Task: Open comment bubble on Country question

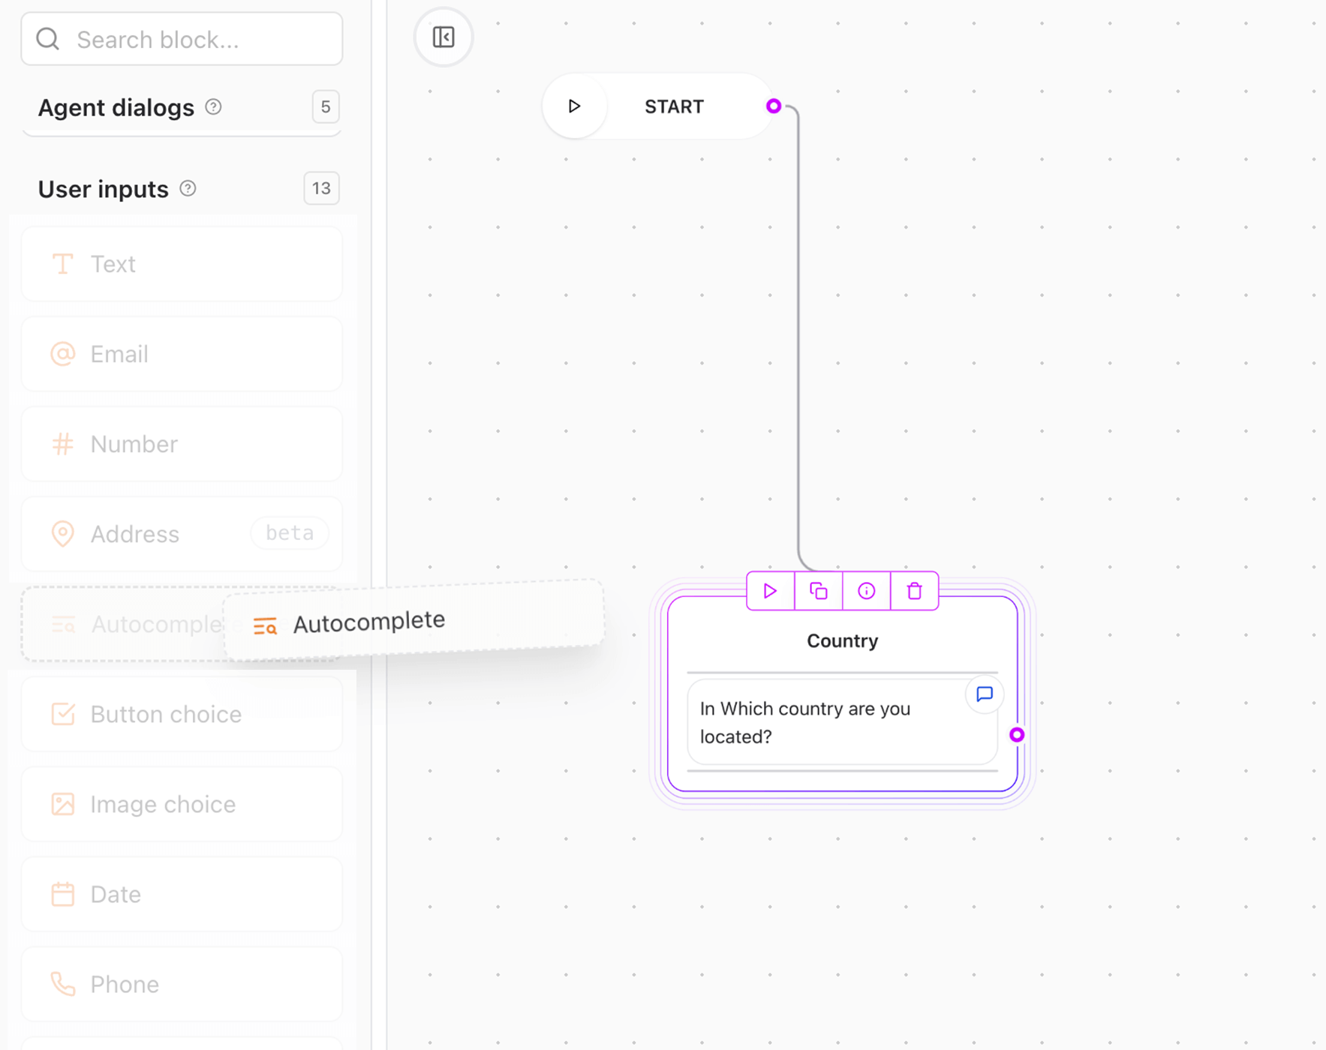Action: [x=984, y=694]
